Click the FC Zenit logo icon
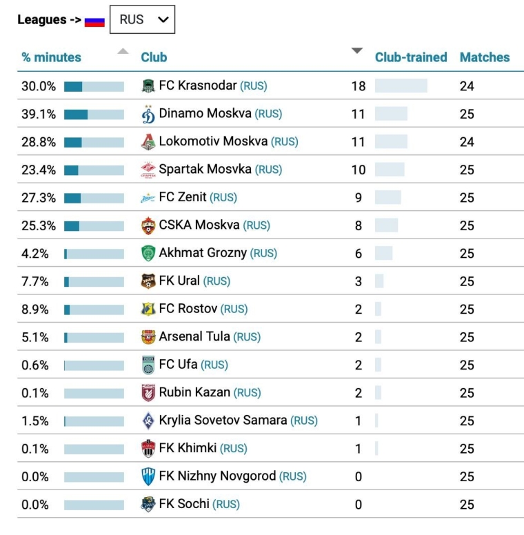Screen dimensions: 524x535 [x=148, y=198]
